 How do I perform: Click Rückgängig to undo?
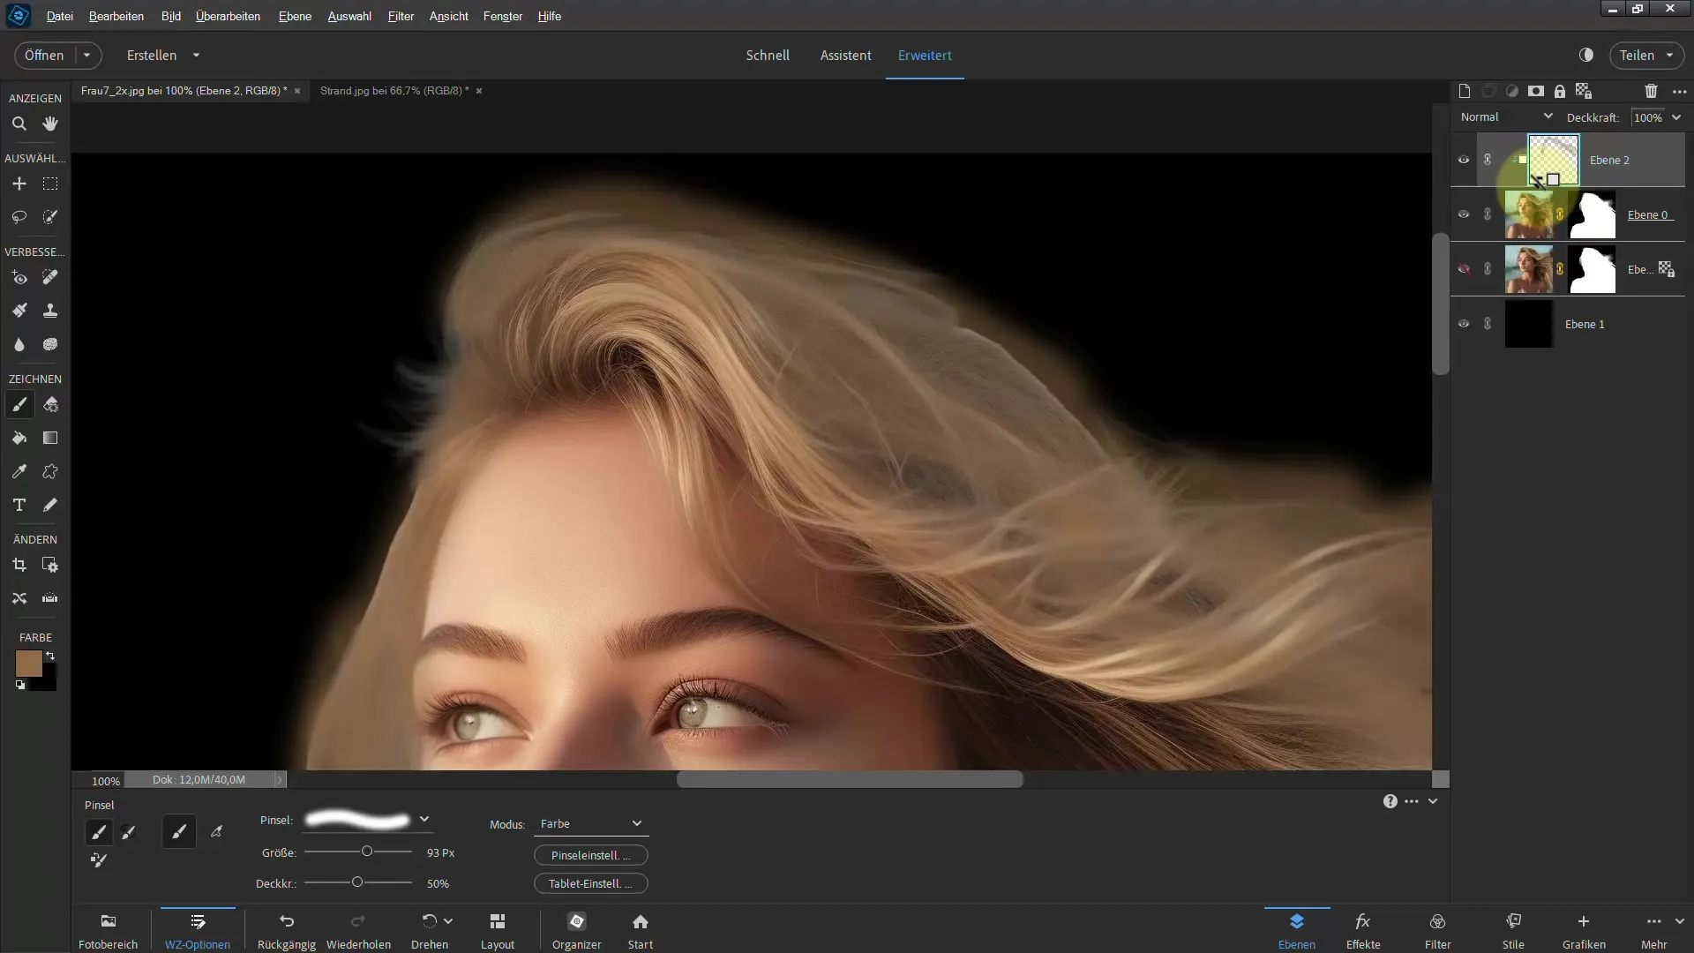[287, 930]
